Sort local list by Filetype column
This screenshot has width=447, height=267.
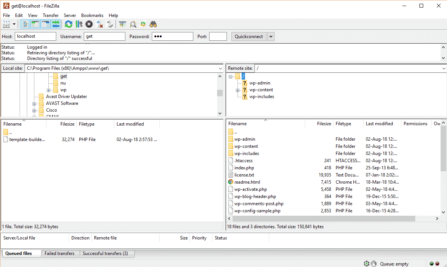click(x=95, y=124)
